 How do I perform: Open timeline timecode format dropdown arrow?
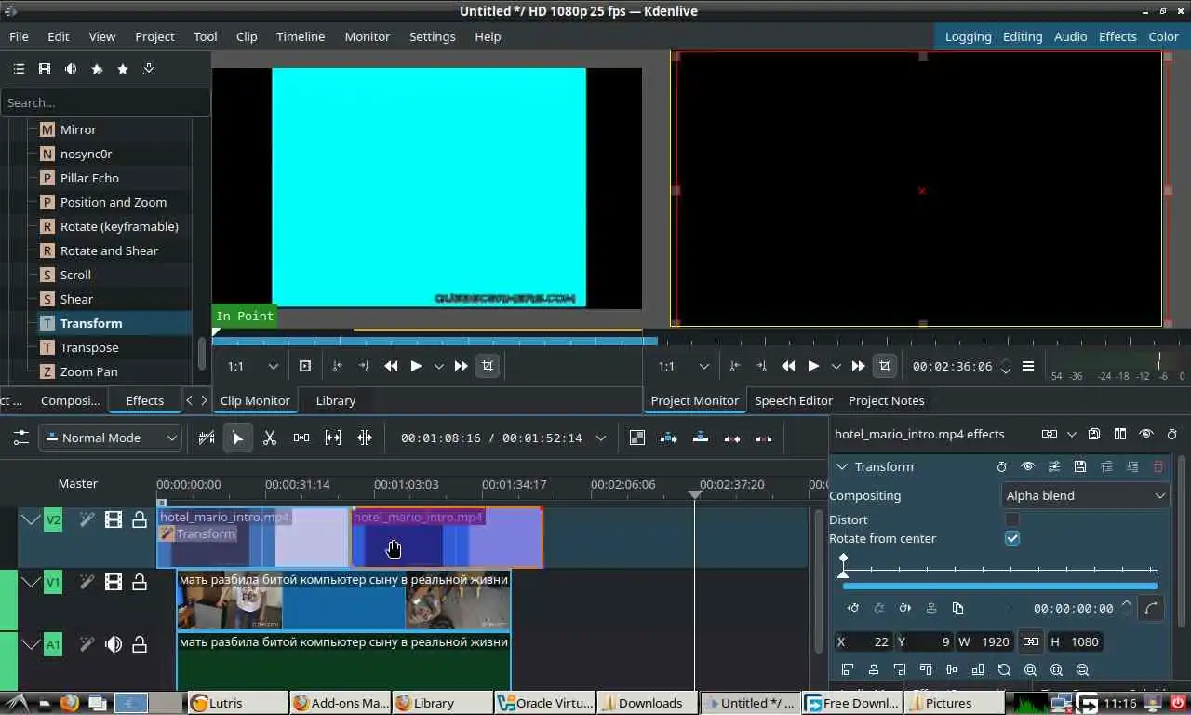coord(601,438)
